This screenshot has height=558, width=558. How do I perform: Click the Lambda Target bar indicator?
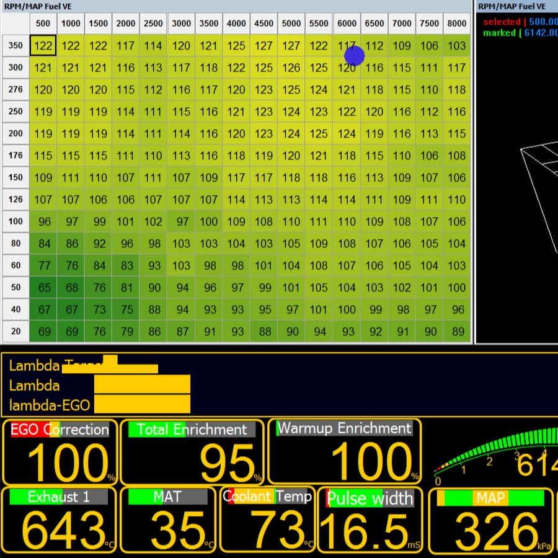(130, 366)
